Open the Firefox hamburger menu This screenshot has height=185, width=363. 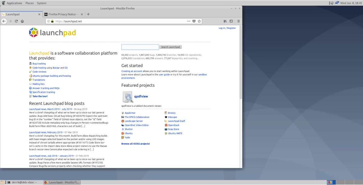tap(239, 21)
